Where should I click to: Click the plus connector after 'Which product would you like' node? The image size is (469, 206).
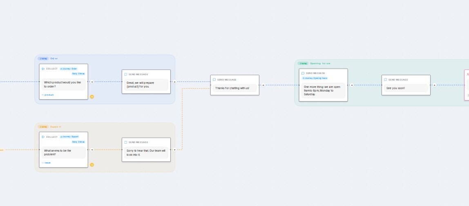[x=92, y=82]
